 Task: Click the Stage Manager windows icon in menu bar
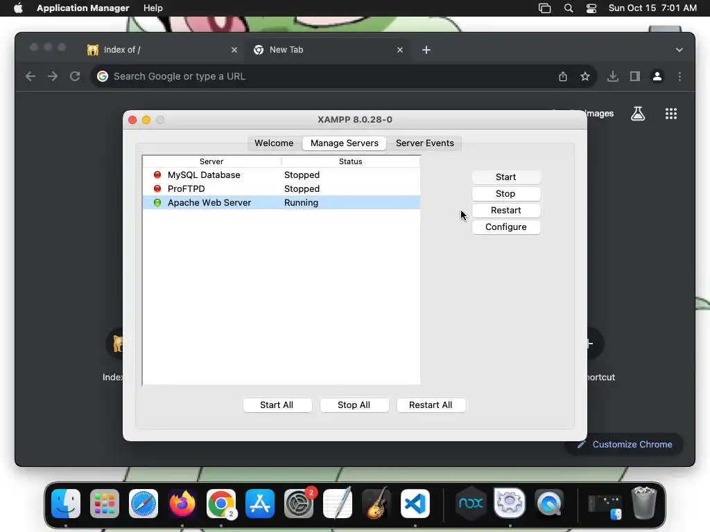pyautogui.click(x=545, y=8)
